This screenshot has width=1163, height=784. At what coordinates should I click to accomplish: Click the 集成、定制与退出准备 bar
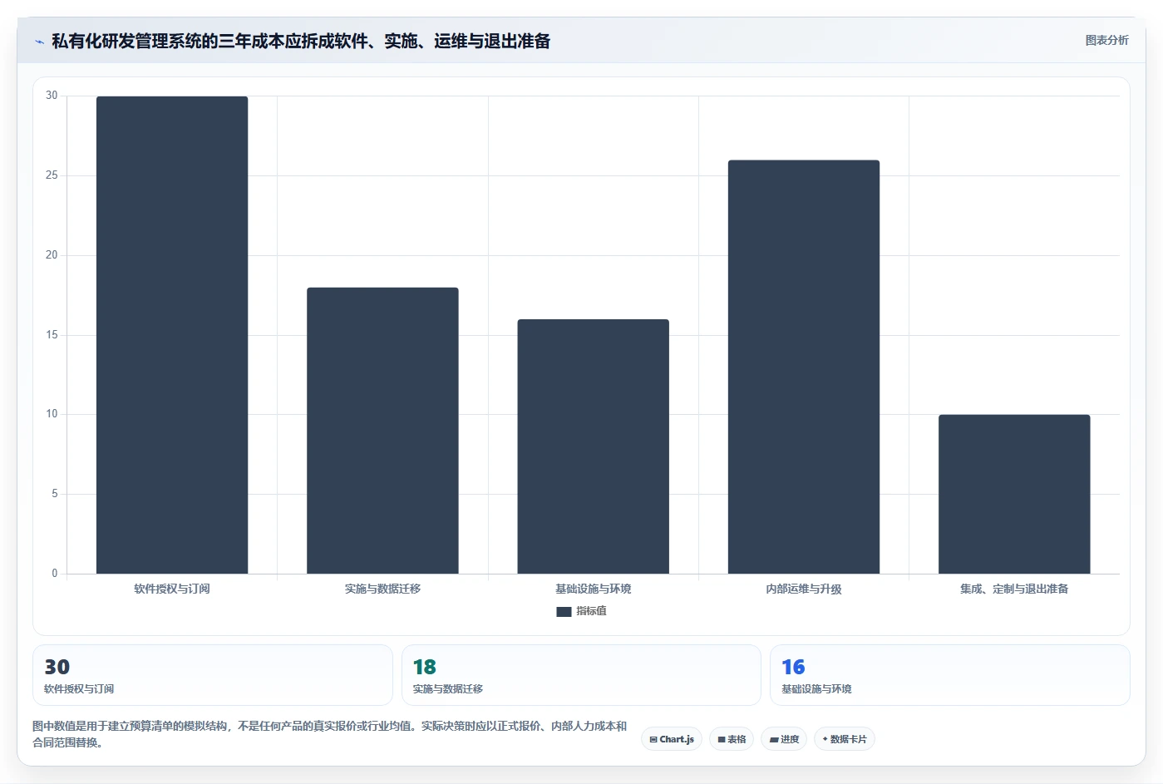tap(1014, 494)
